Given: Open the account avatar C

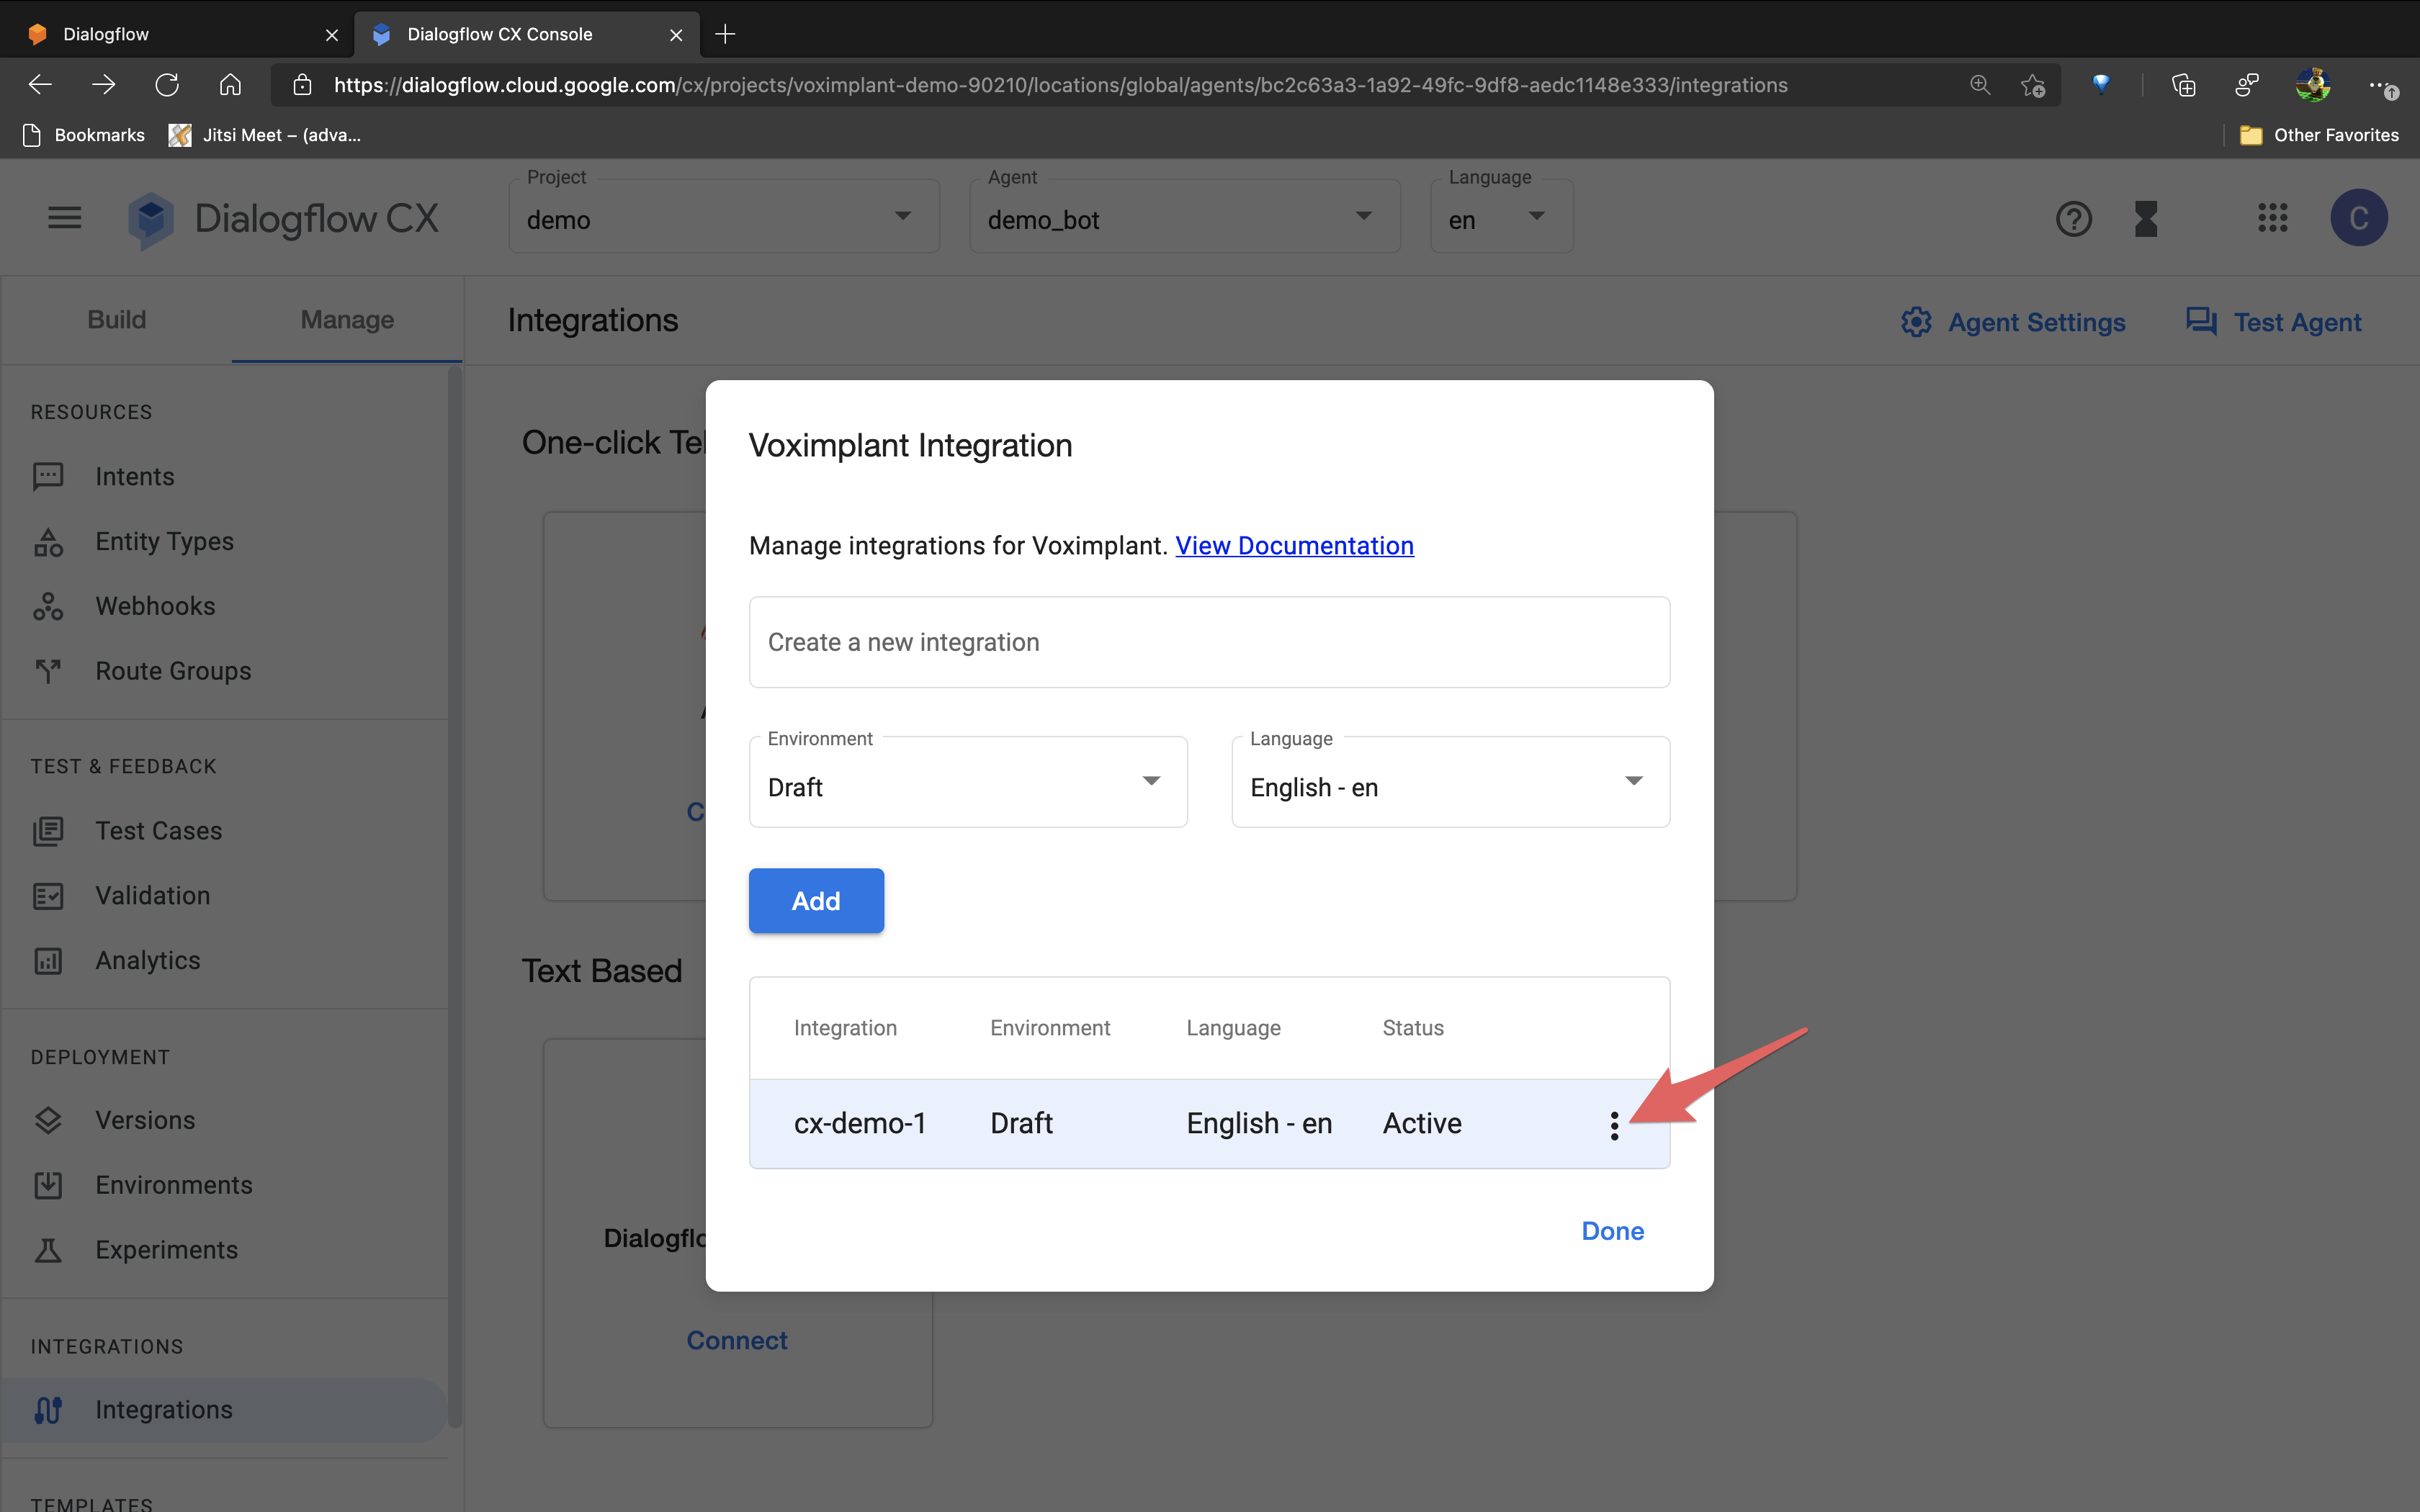Looking at the screenshot, I should [x=2359, y=218].
